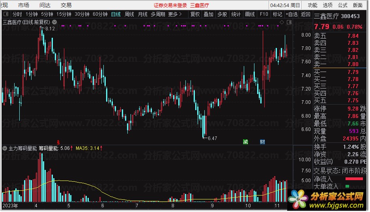Select the 15分钟 period
The width and height of the screenshot is (370, 212).
[x=64, y=14]
